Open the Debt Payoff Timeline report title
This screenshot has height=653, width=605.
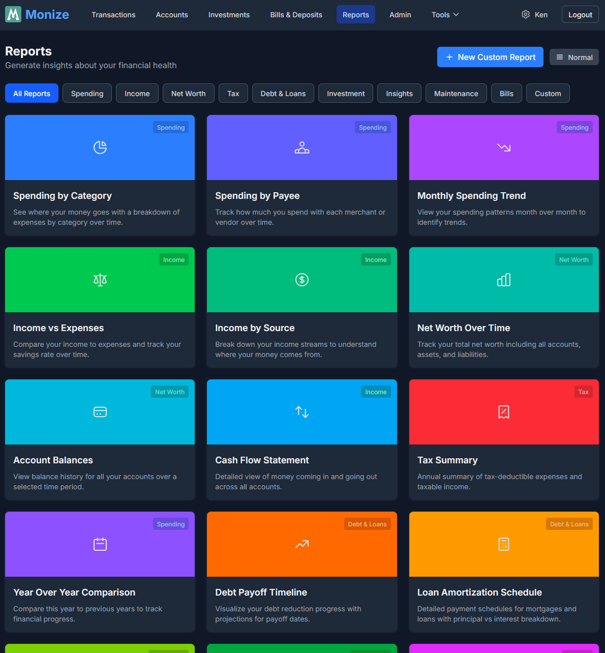pos(261,592)
